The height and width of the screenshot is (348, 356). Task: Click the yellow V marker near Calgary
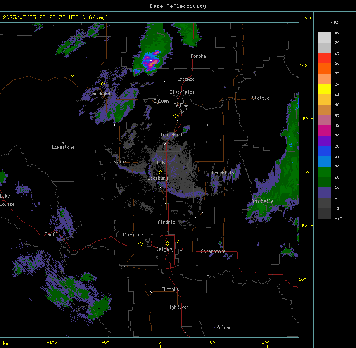pyautogui.click(x=177, y=241)
